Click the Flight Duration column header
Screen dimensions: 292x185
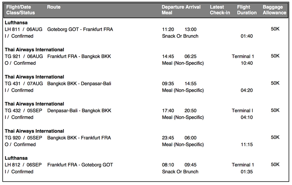point(247,10)
